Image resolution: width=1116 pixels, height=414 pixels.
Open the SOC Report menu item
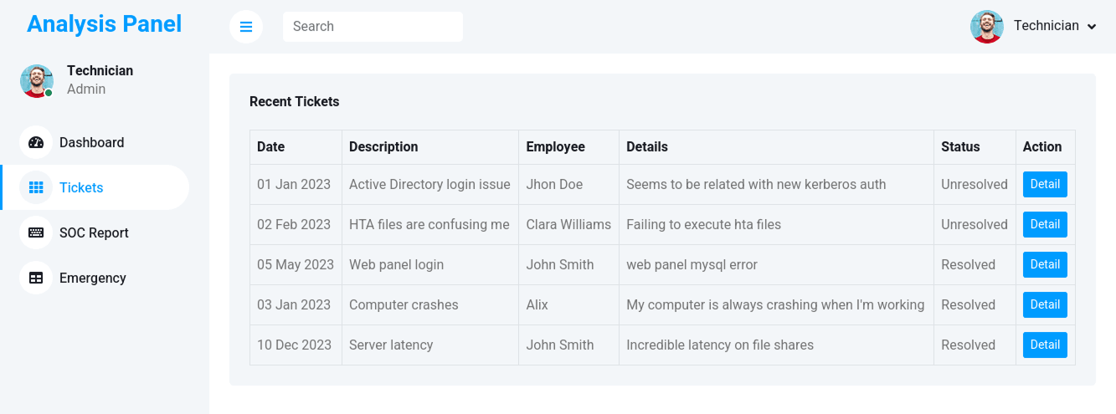coord(95,233)
